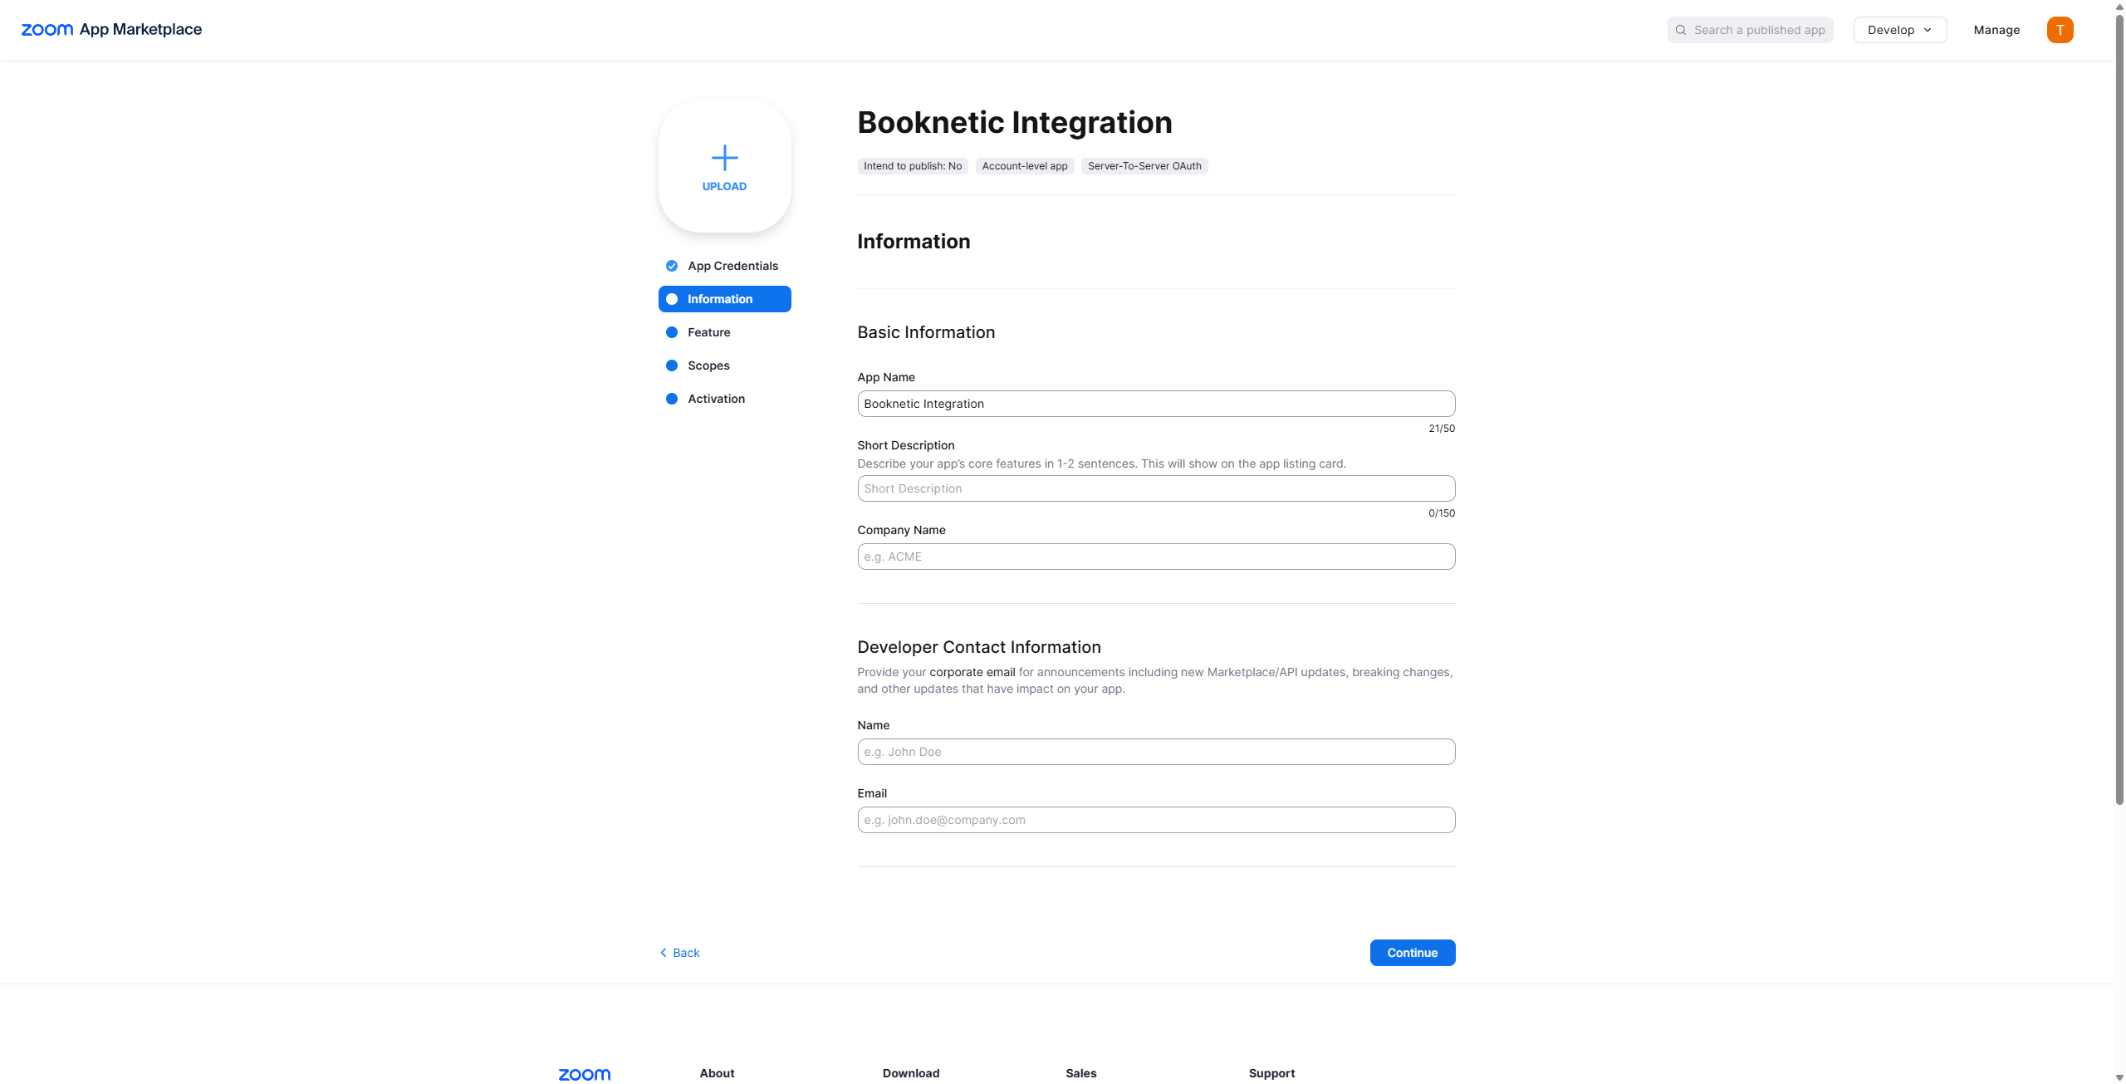
Task: Click the Activation step dot
Action: click(x=672, y=399)
